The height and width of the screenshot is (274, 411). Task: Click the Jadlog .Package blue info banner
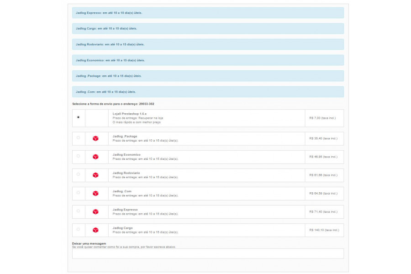point(208,76)
